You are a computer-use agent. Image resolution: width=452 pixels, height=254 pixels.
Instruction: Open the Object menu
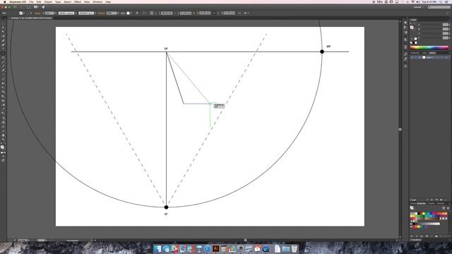pos(48,1)
